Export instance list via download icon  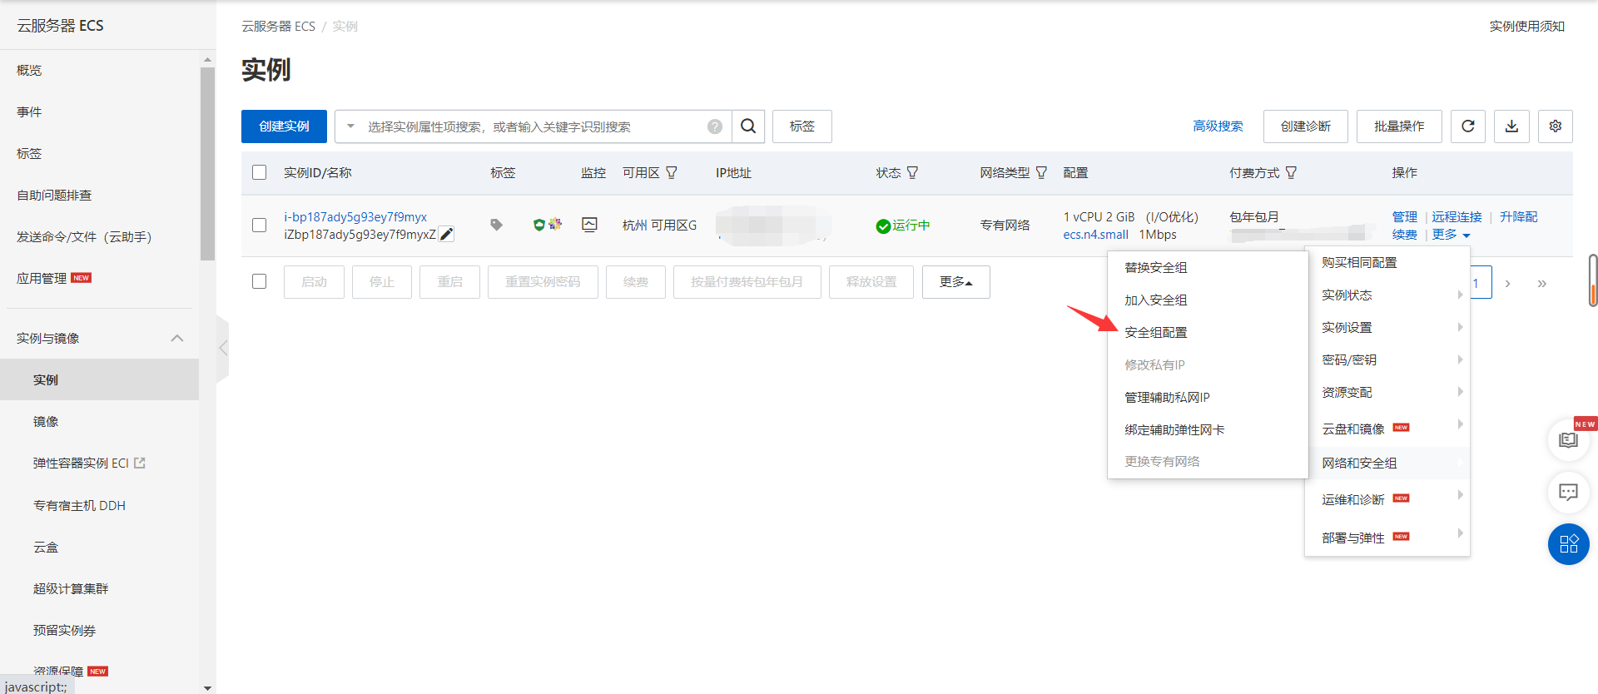tap(1511, 126)
